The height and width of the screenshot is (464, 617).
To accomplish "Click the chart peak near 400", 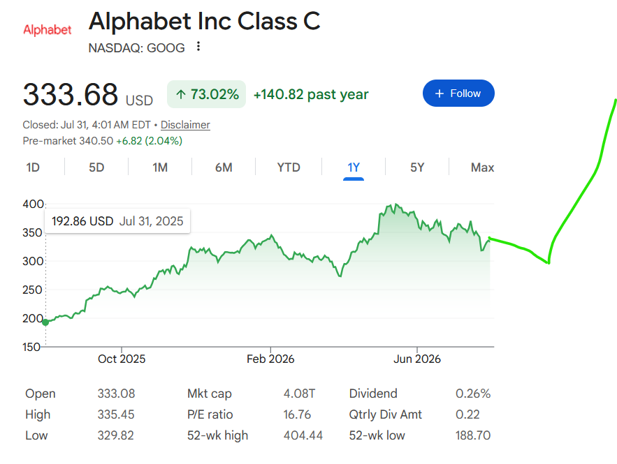I will (395, 204).
